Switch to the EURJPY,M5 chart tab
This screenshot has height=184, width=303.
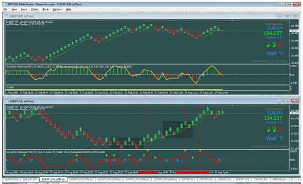point(11,180)
